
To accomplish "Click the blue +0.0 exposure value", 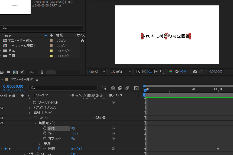I will [x=183, y=71].
